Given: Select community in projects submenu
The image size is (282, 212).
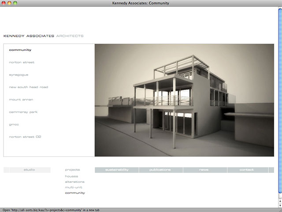Looking at the screenshot, I should pyautogui.click(x=75, y=193).
